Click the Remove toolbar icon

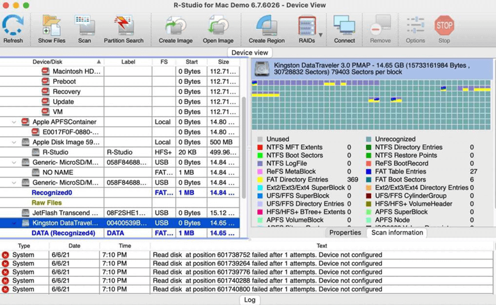pyautogui.click(x=380, y=26)
